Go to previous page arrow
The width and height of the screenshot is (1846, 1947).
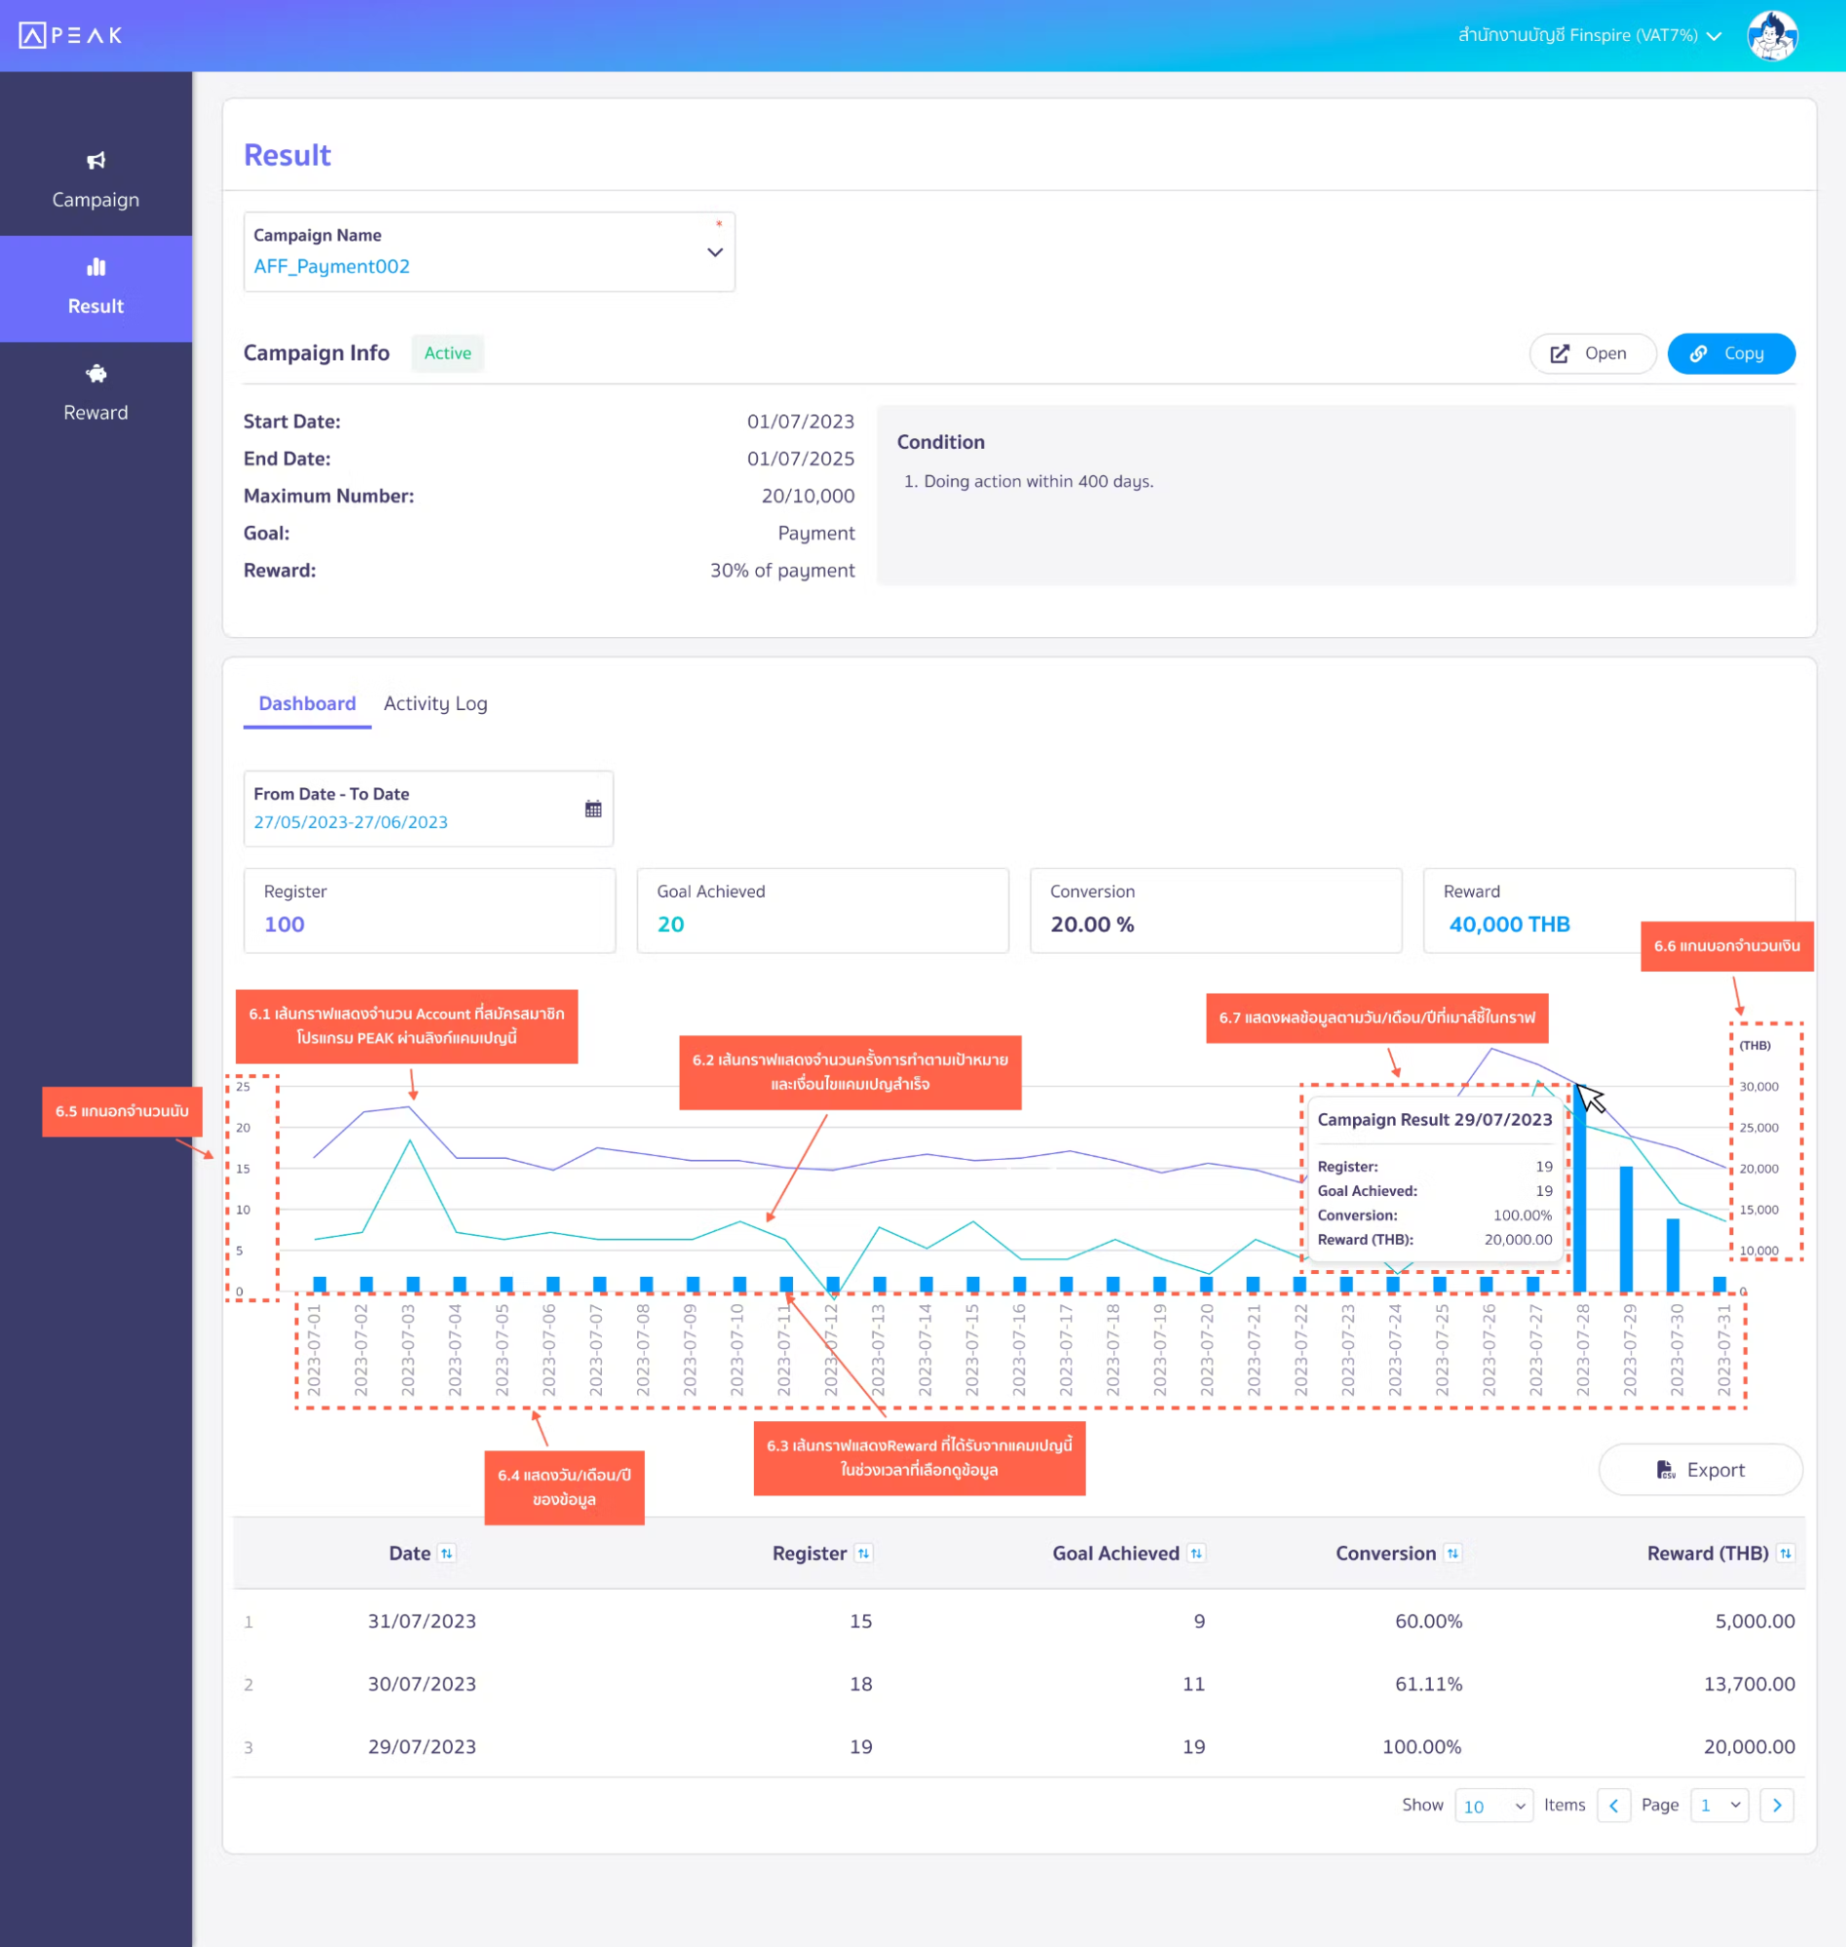1614,1805
